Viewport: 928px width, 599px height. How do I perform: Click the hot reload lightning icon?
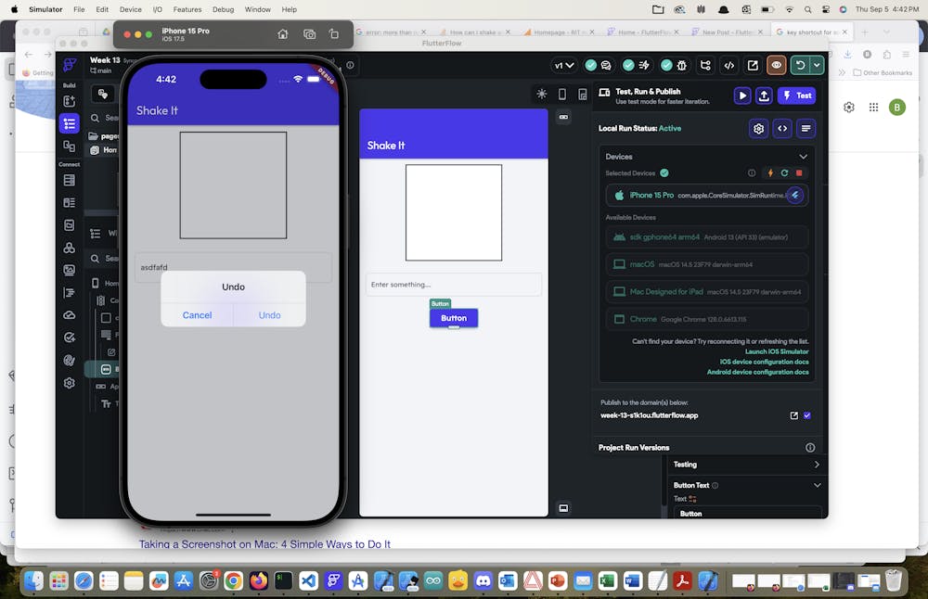pos(770,173)
